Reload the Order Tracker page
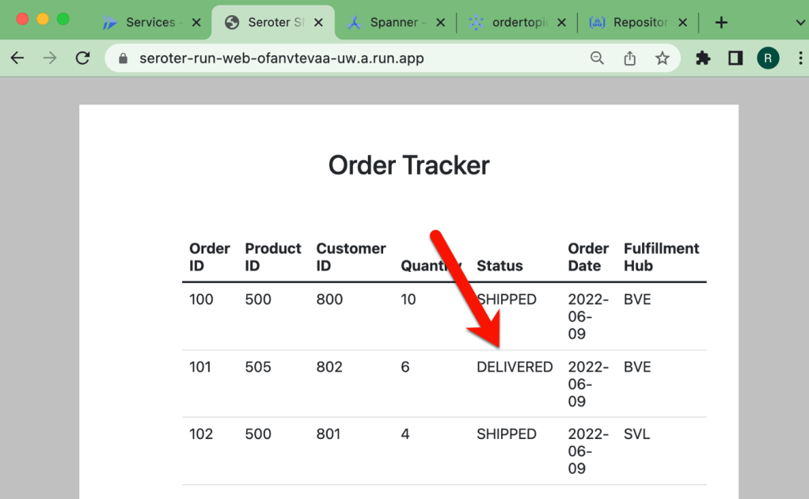Viewport: 809px width, 499px height. click(82, 58)
